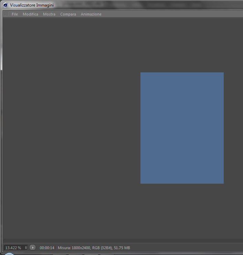Click the horizontal scrollbar above the status bar
This screenshot has height=255, width=243.
[x=123, y=241]
